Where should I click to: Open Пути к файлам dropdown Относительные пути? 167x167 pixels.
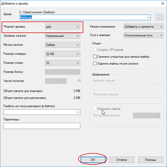coord(143,35)
